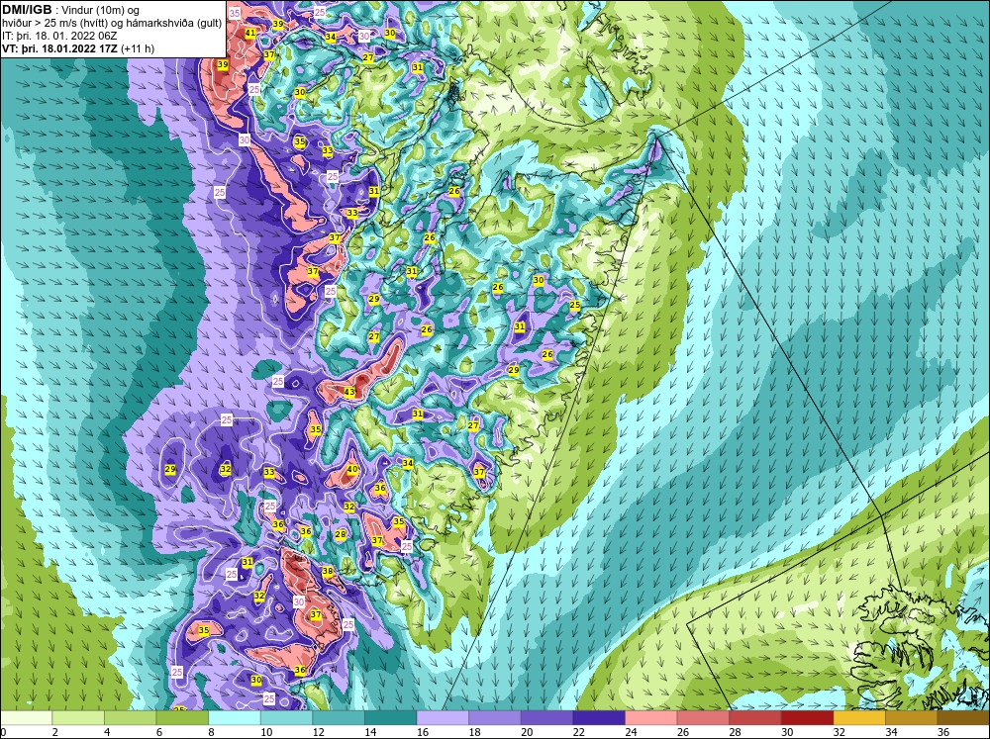This screenshot has height=739, width=990.
Task: Click the yellow 41 gust label
Action: point(250,33)
